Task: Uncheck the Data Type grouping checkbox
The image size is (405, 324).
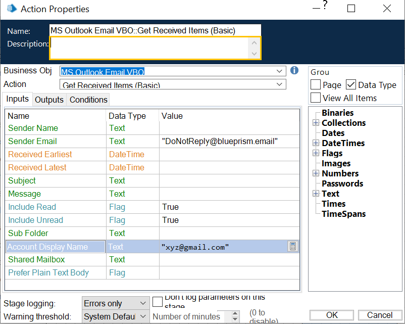Action: [351, 85]
